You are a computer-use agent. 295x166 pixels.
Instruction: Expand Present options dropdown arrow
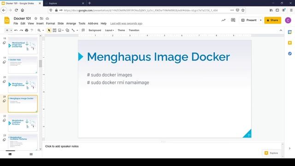(260, 20)
